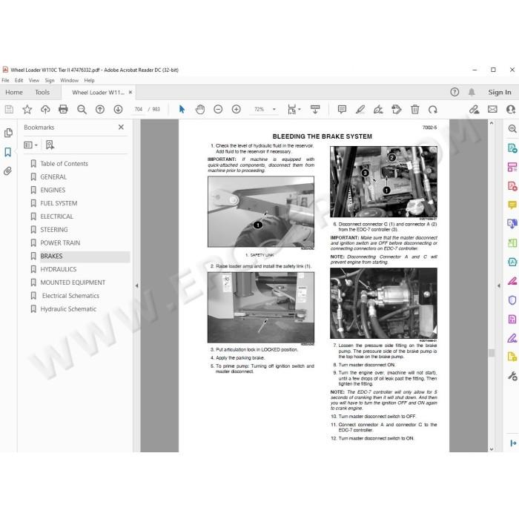Zoom in with plus button
Viewport: 519px width, 519px height.
tap(237, 109)
